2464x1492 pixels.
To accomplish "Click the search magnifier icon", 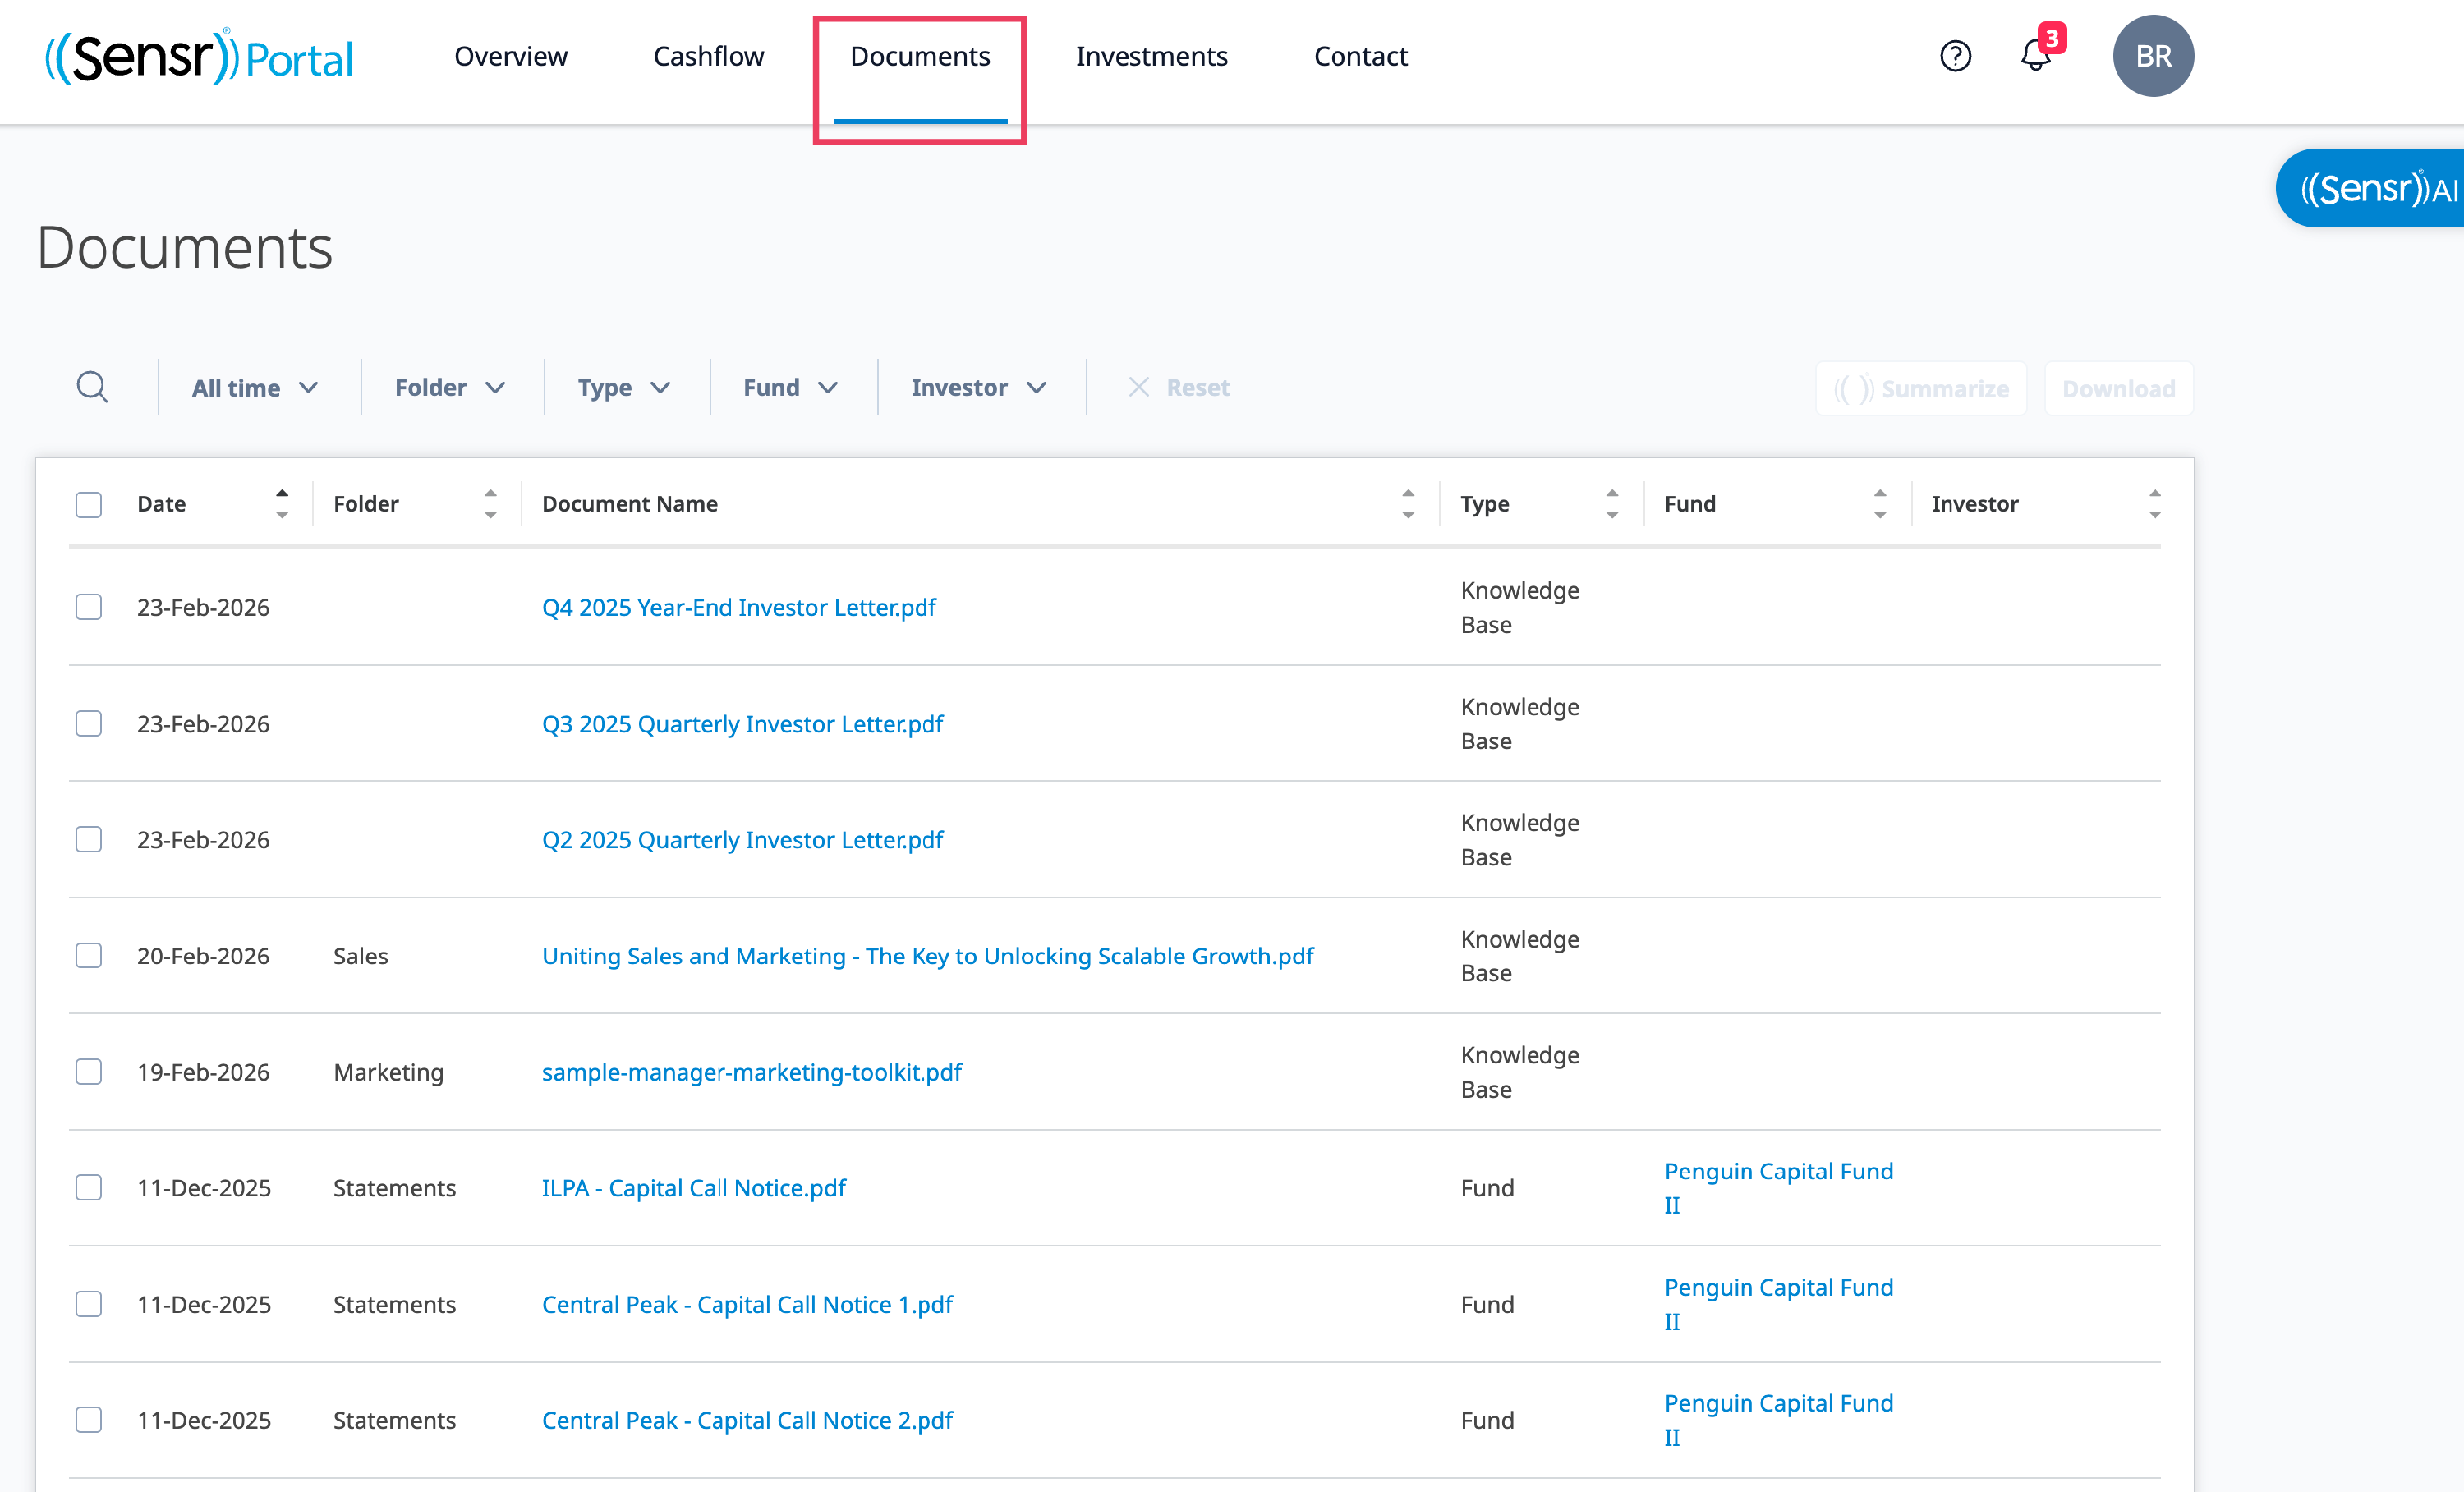I will (x=92, y=387).
